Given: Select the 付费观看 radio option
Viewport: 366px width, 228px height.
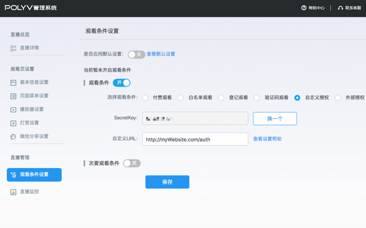Looking at the screenshot, I should [145, 98].
